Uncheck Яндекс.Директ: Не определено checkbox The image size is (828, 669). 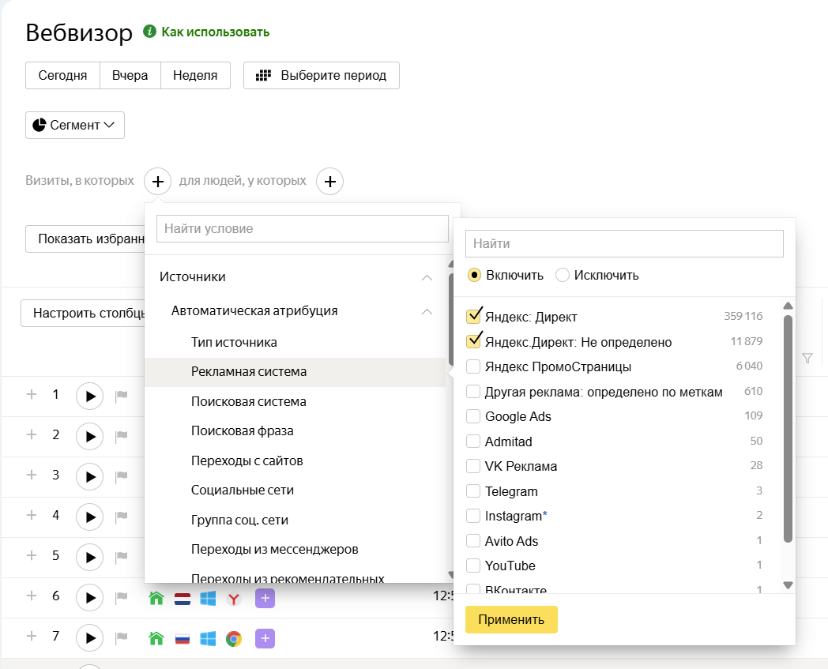(x=474, y=341)
